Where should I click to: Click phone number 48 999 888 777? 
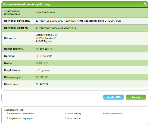click(x=45, y=49)
